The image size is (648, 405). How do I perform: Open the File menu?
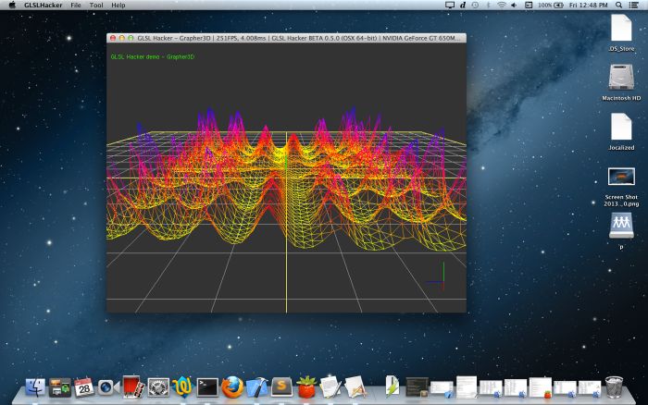[x=76, y=6]
